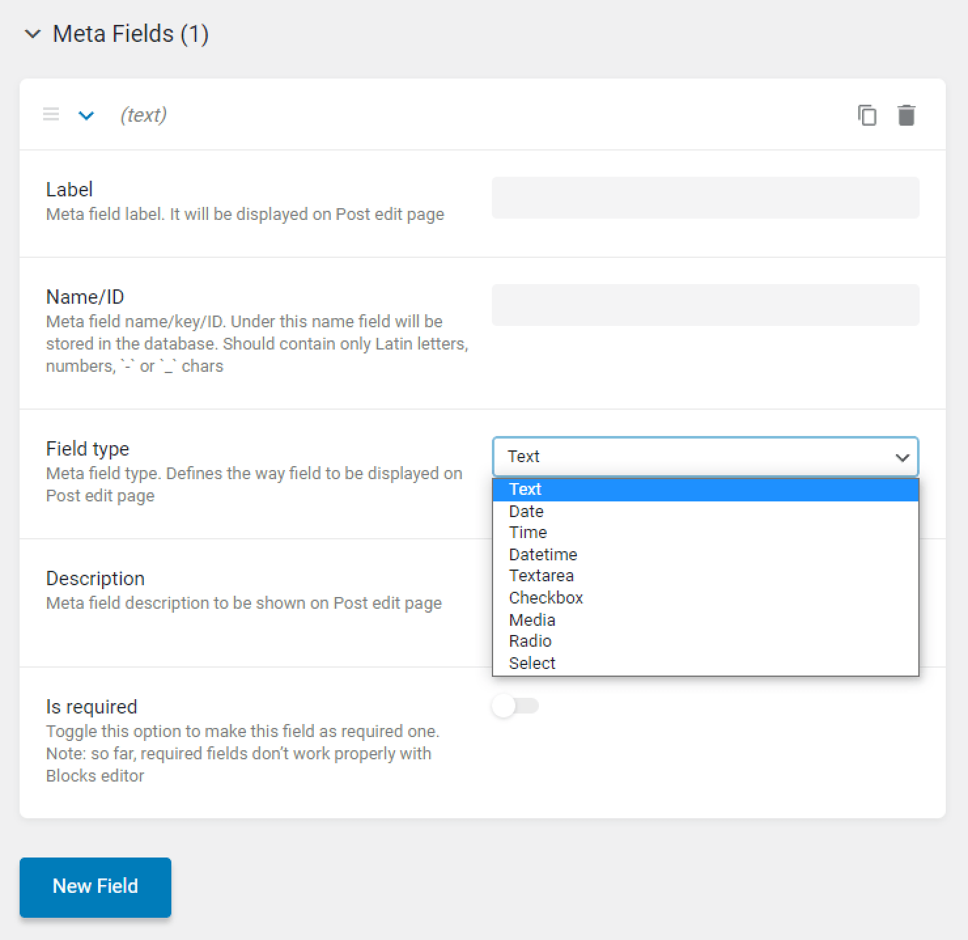Choose Time option in the list
Screen dimensions: 968x940
[x=706, y=533]
